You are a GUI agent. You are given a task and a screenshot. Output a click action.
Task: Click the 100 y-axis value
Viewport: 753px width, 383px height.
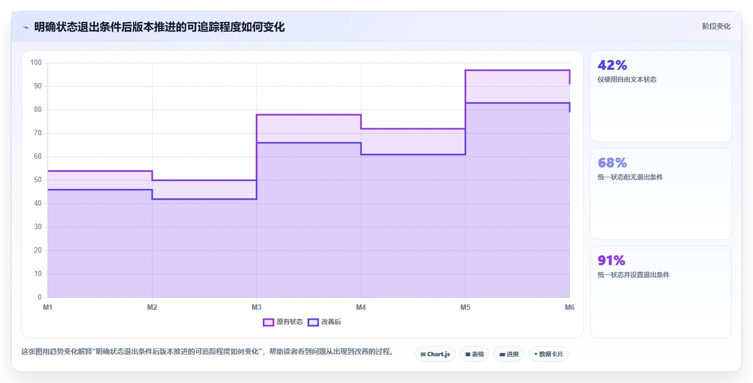pyautogui.click(x=36, y=63)
